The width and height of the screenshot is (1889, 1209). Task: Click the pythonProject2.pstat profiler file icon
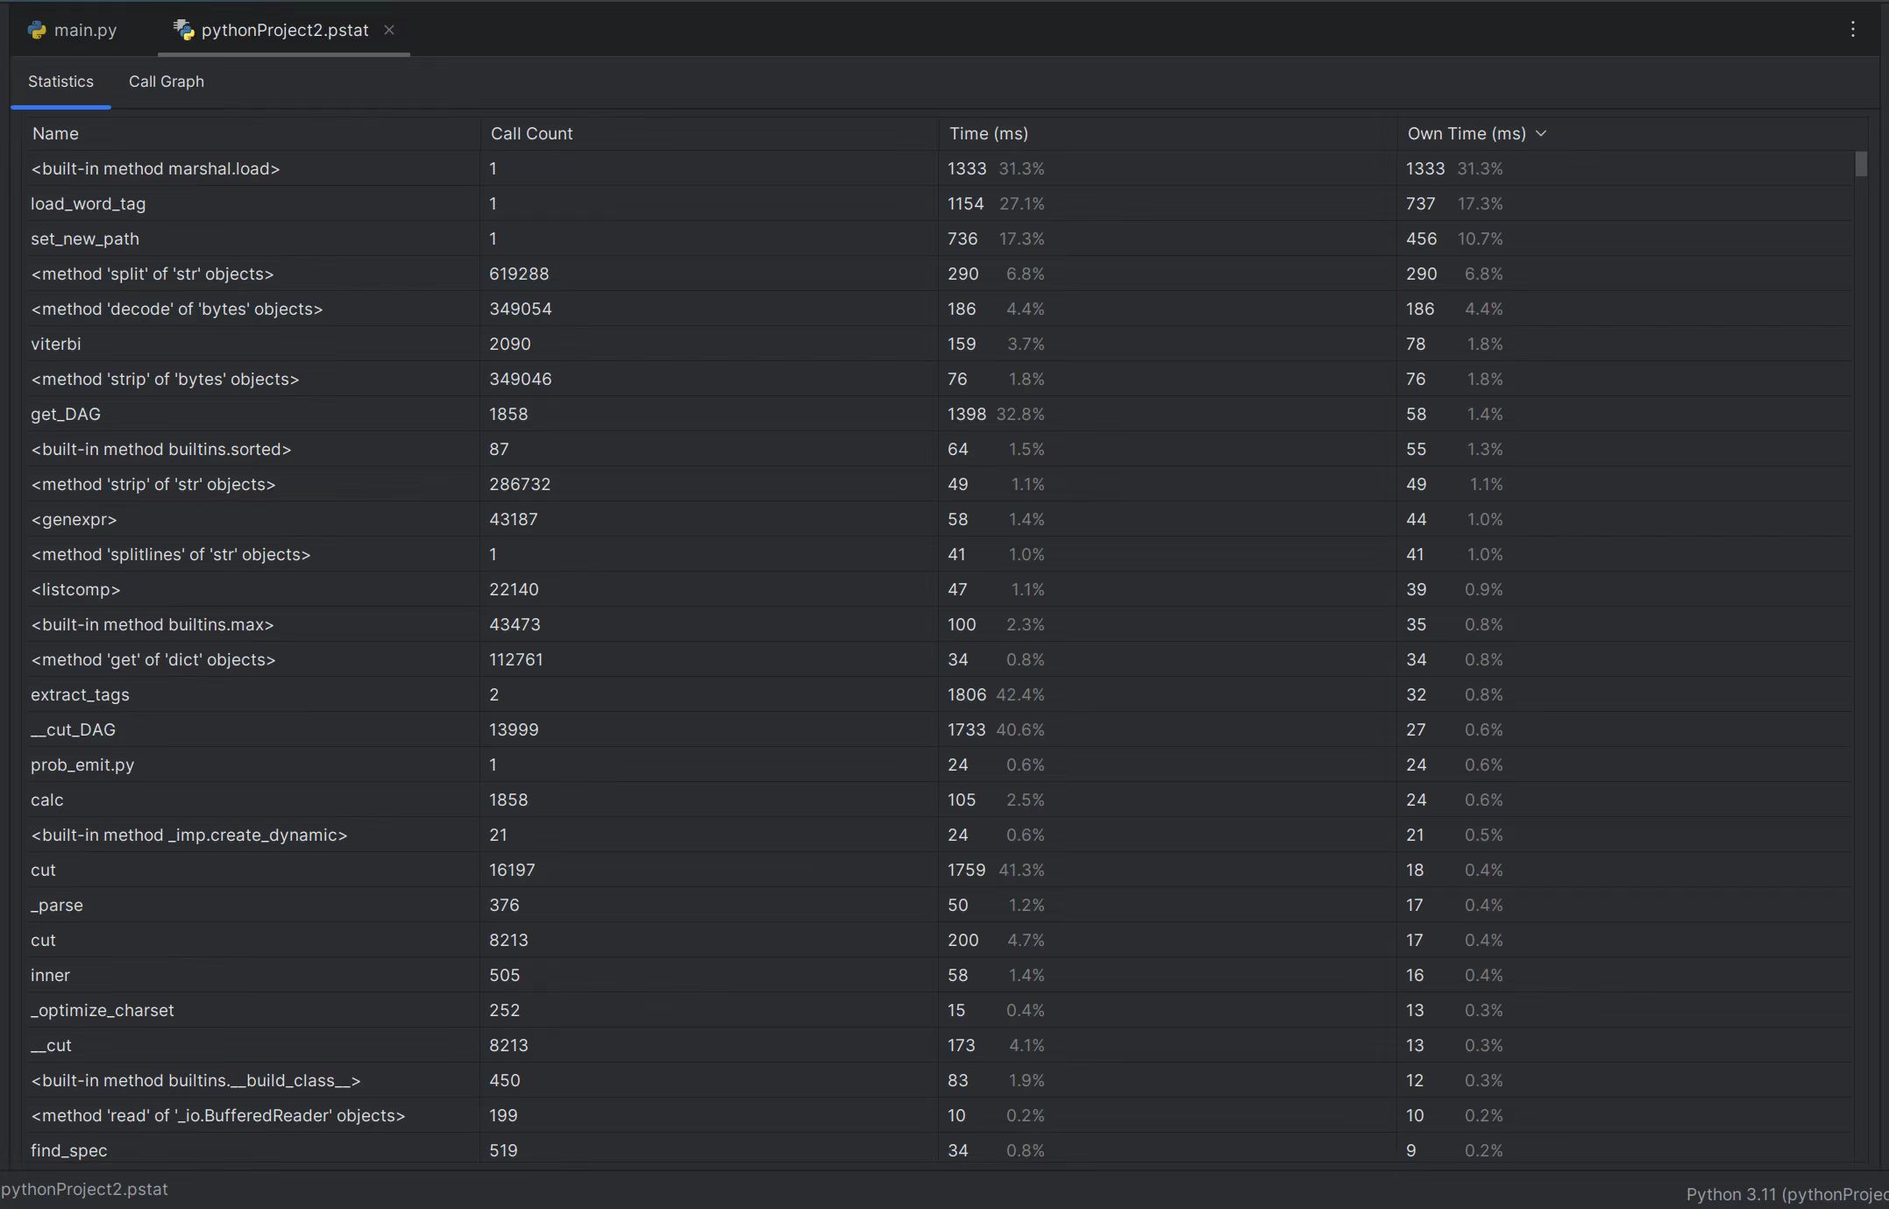point(183,30)
